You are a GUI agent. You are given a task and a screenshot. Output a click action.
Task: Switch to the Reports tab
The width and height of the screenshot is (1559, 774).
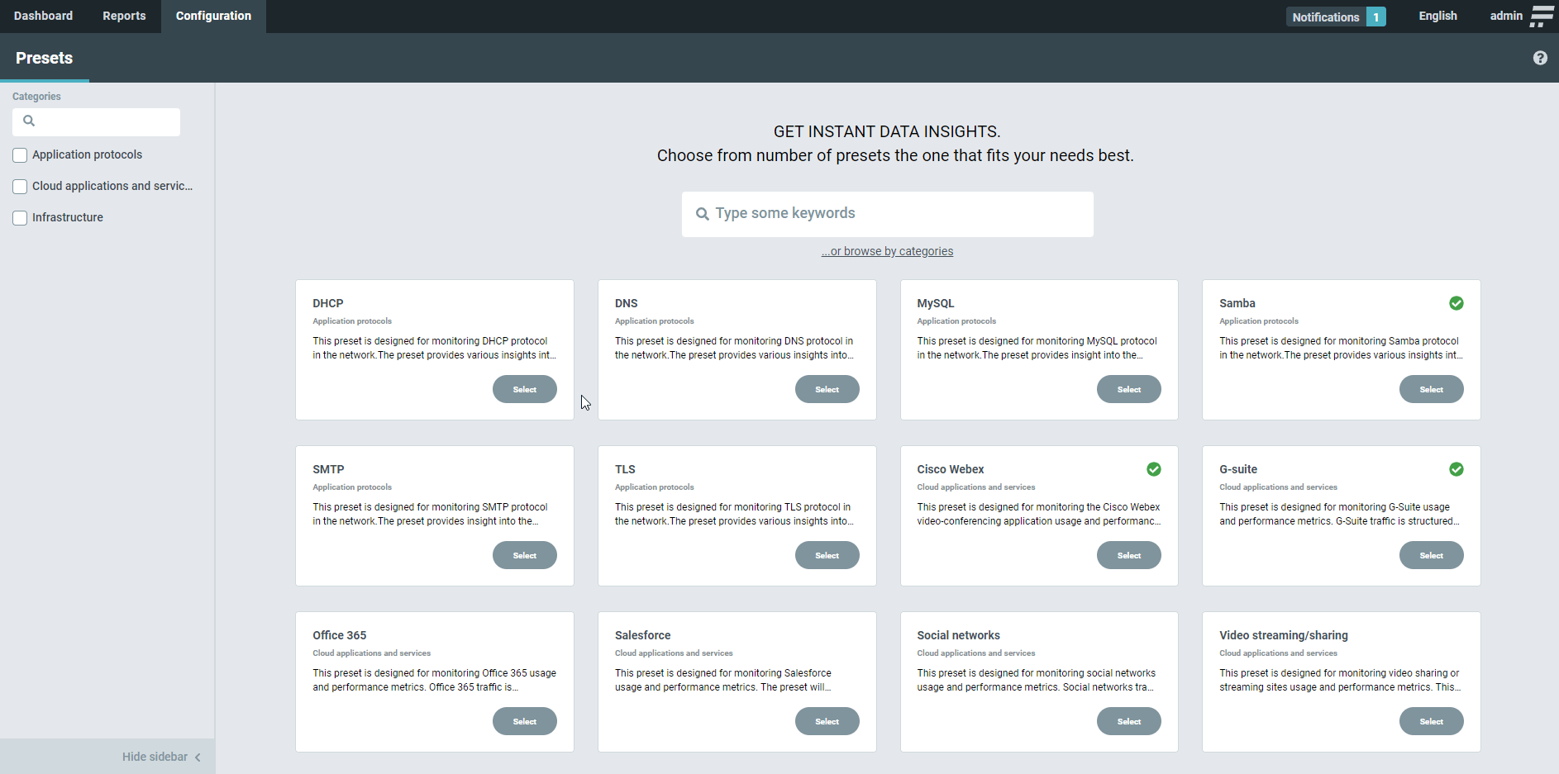[x=124, y=17]
